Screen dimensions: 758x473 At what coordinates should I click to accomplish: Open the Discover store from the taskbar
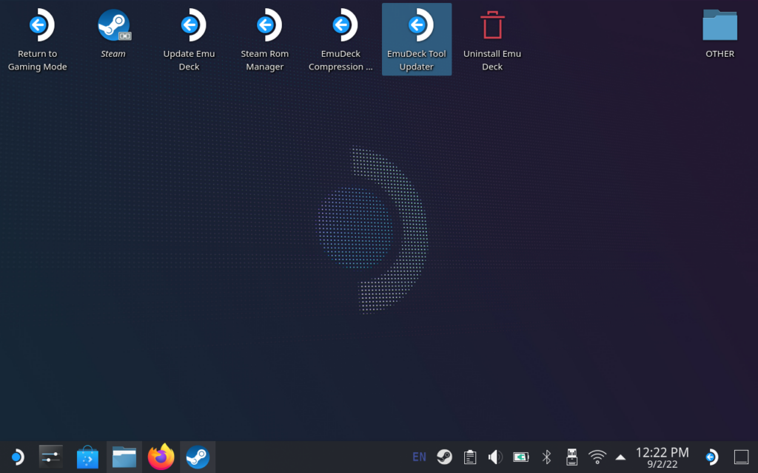click(87, 457)
